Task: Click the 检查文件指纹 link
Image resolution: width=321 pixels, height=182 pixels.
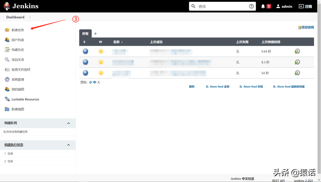Action: pyautogui.click(x=21, y=69)
